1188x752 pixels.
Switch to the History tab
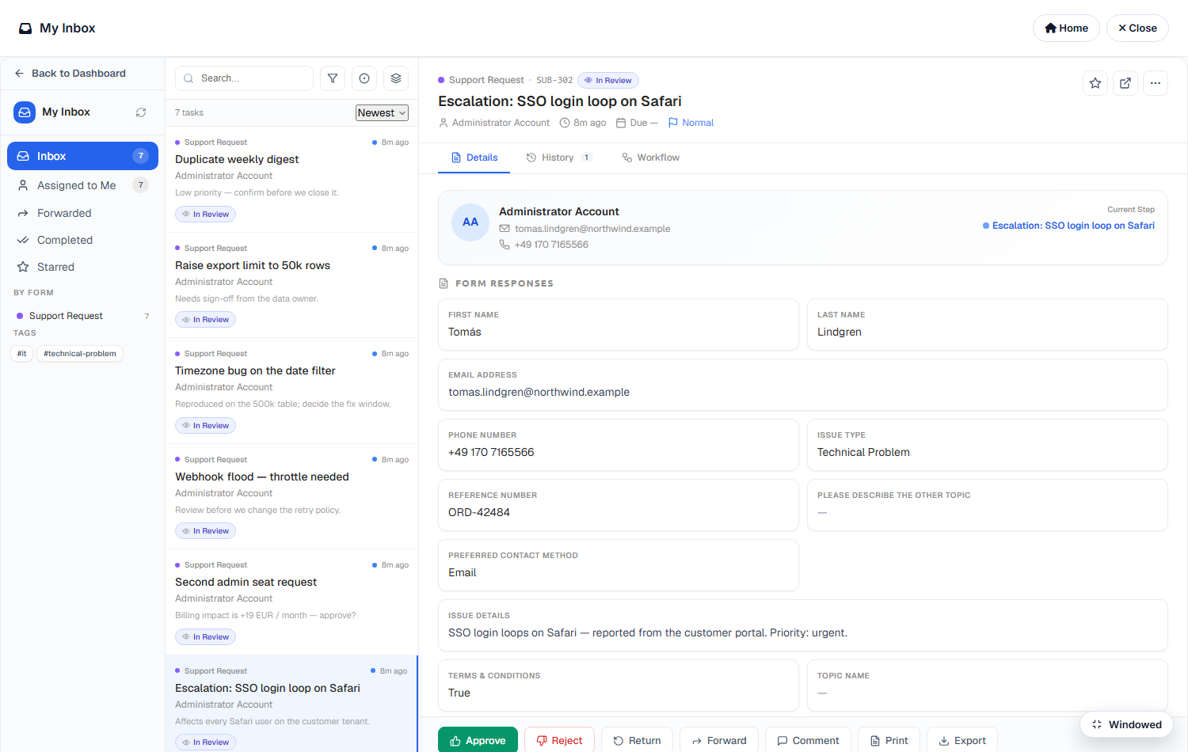point(558,158)
